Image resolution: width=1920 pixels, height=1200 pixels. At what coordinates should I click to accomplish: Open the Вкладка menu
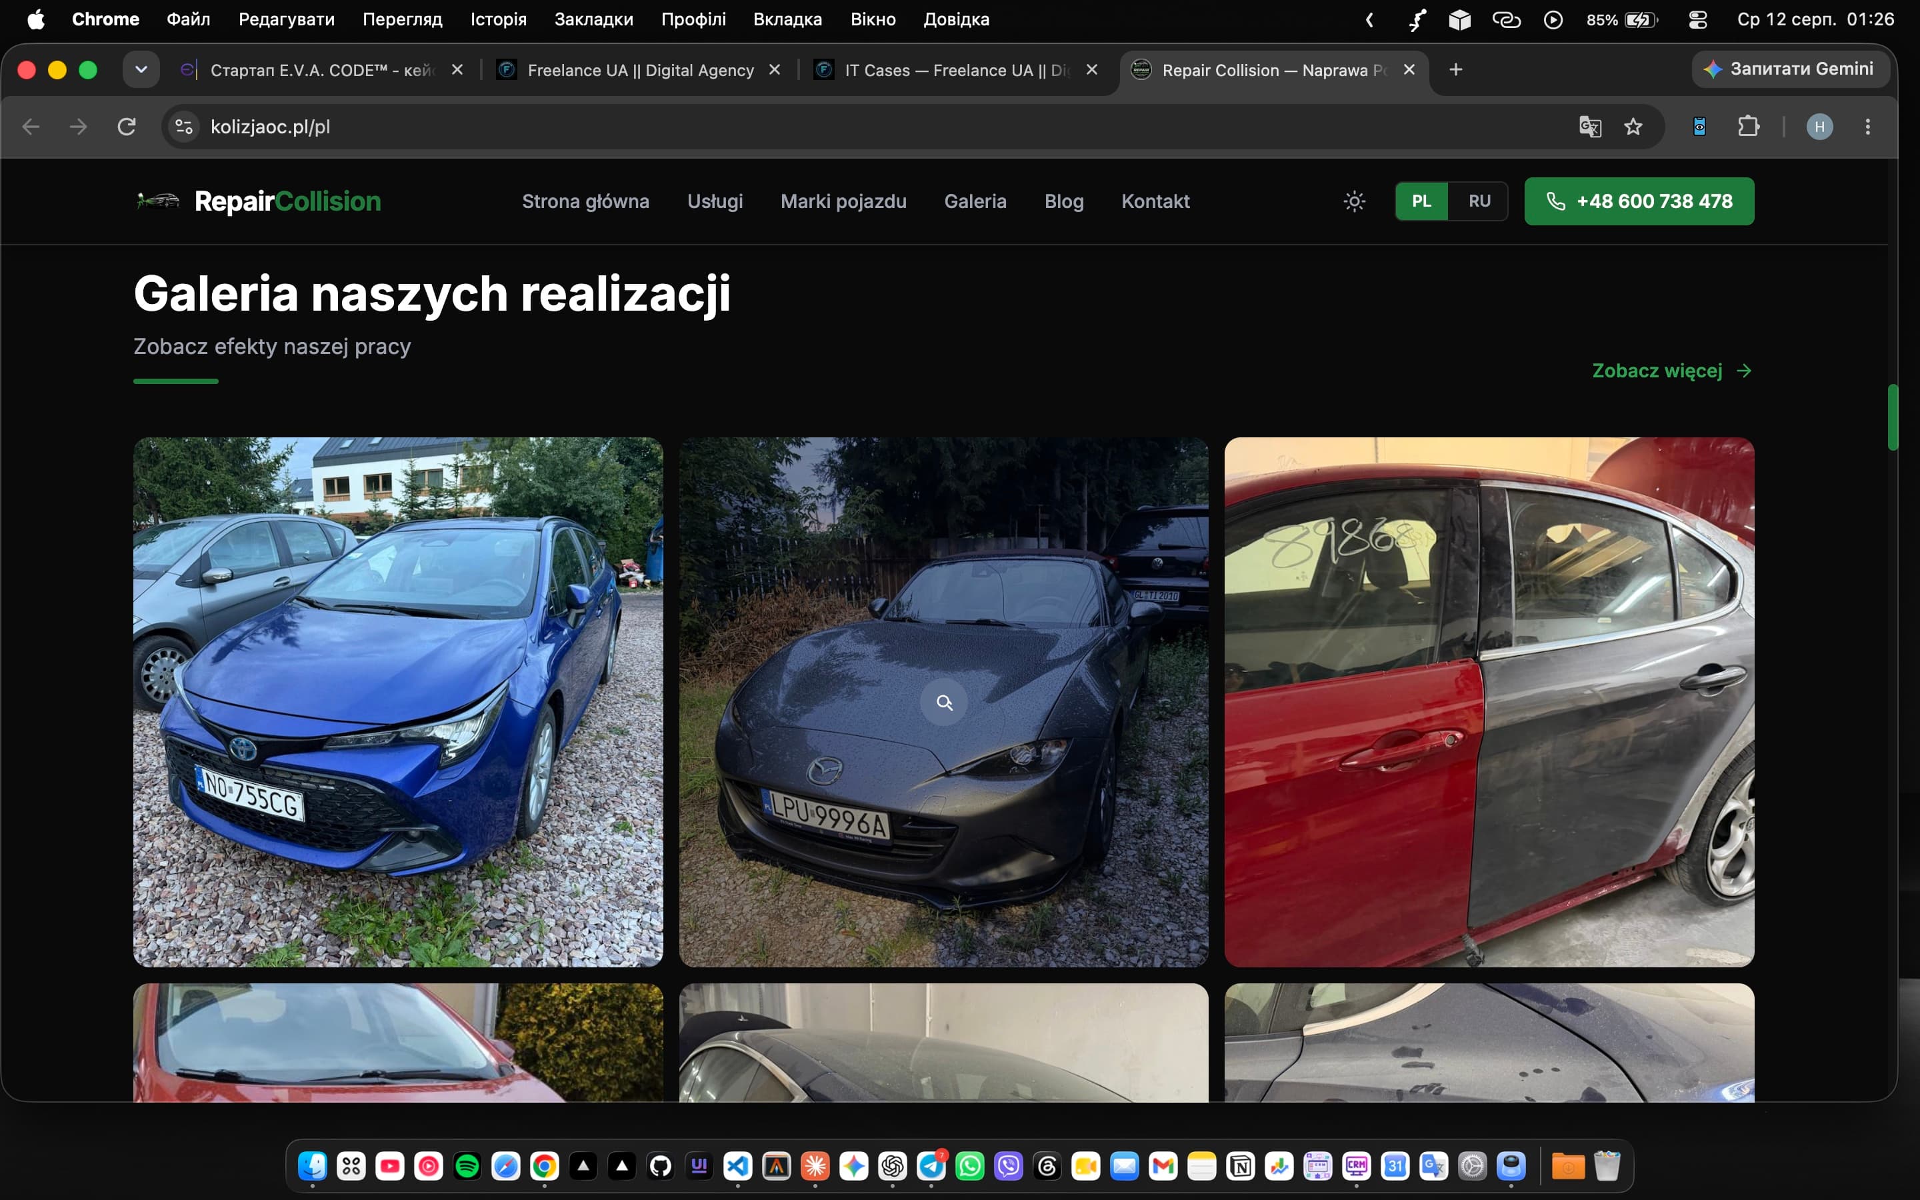[x=788, y=19]
